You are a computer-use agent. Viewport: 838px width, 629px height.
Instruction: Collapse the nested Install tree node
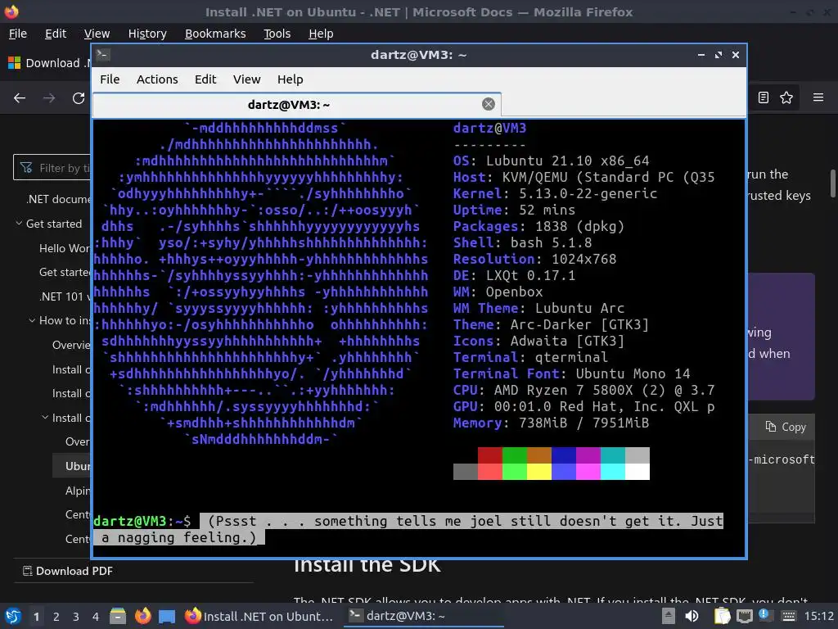pyautogui.click(x=45, y=418)
